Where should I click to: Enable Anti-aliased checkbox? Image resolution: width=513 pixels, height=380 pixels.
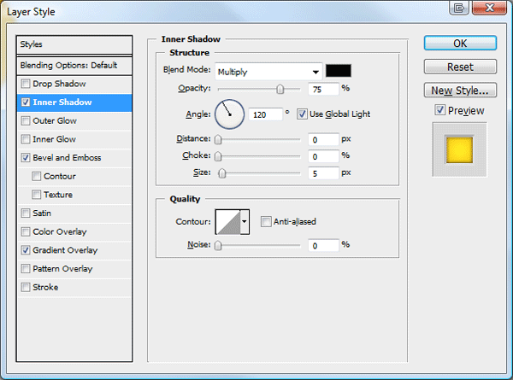[266, 221]
